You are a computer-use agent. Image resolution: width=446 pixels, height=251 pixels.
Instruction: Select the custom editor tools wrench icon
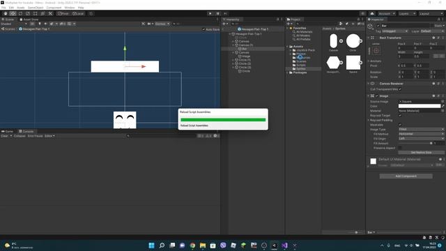pyautogui.click(x=50, y=14)
